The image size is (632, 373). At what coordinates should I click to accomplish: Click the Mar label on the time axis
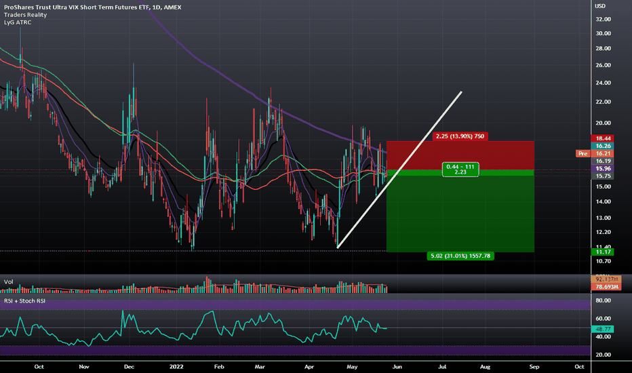click(x=260, y=366)
